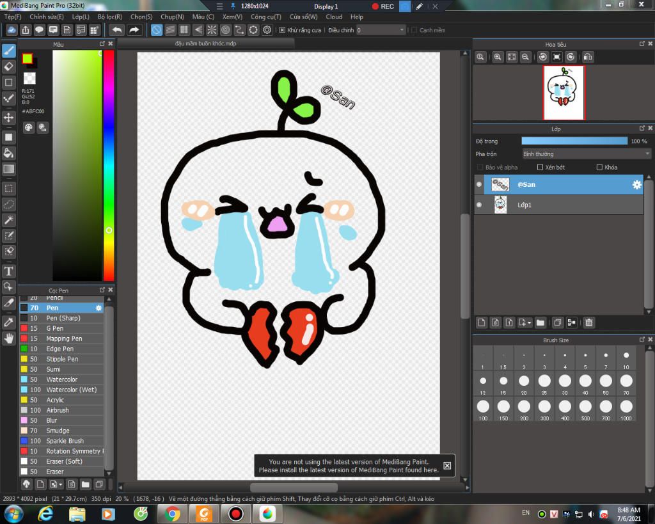Open the Xem(V) menu
The width and height of the screenshot is (655, 524).
(x=232, y=17)
